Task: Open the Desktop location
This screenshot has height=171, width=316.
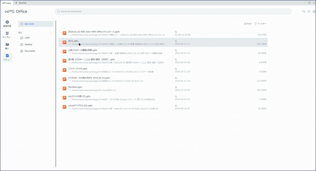Action: point(28,44)
